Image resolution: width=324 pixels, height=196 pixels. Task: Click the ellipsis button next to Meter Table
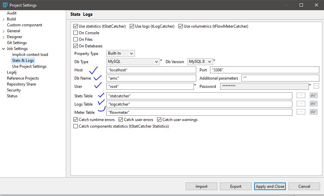pyautogui.click(x=301, y=112)
